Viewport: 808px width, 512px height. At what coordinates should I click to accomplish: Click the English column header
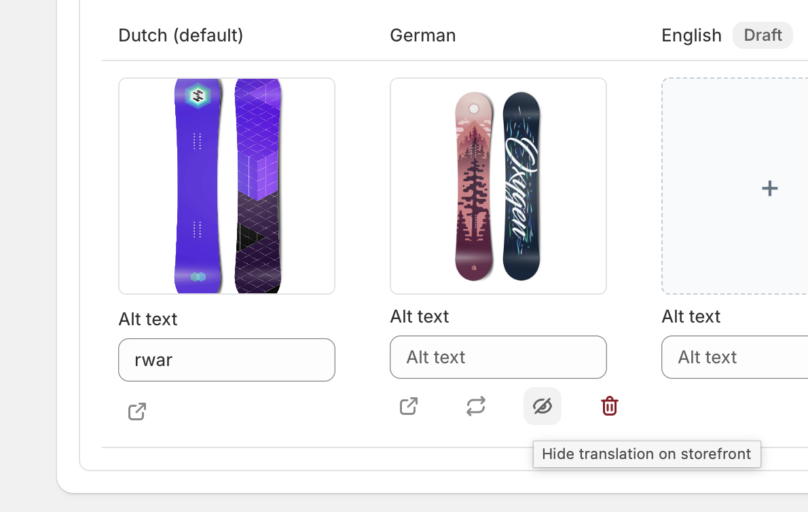691,35
